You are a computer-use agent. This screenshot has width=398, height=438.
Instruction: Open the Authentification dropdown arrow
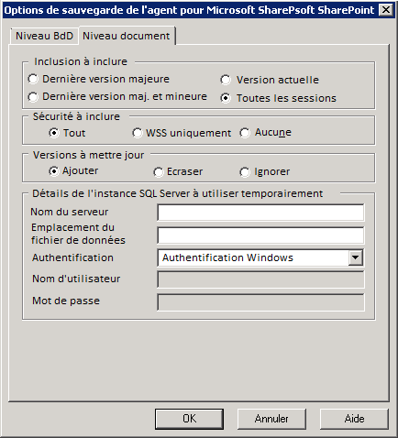tap(355, 257)
